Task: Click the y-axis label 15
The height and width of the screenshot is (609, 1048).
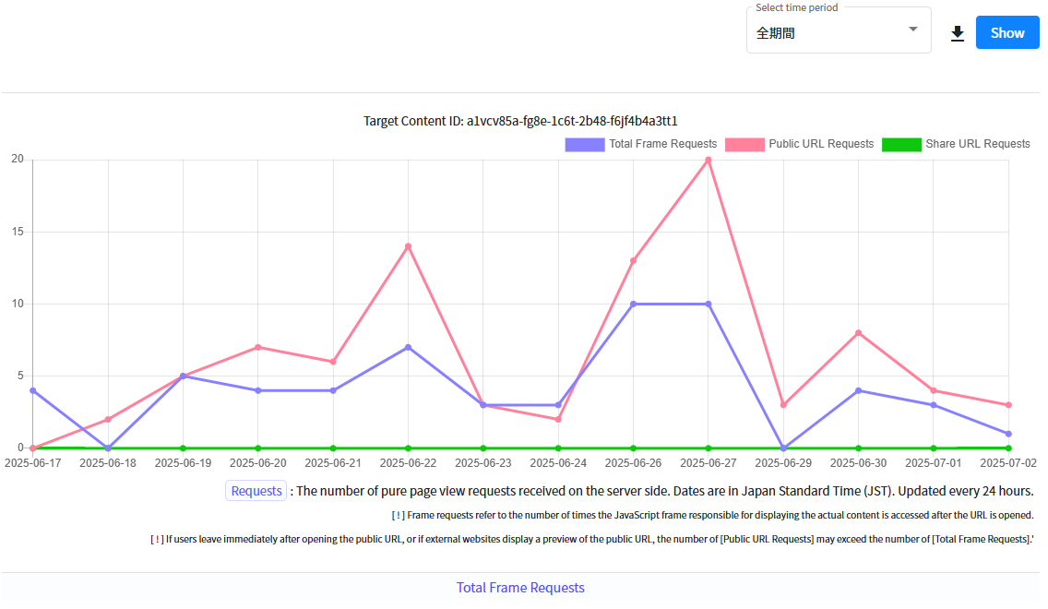Action: 18,232
